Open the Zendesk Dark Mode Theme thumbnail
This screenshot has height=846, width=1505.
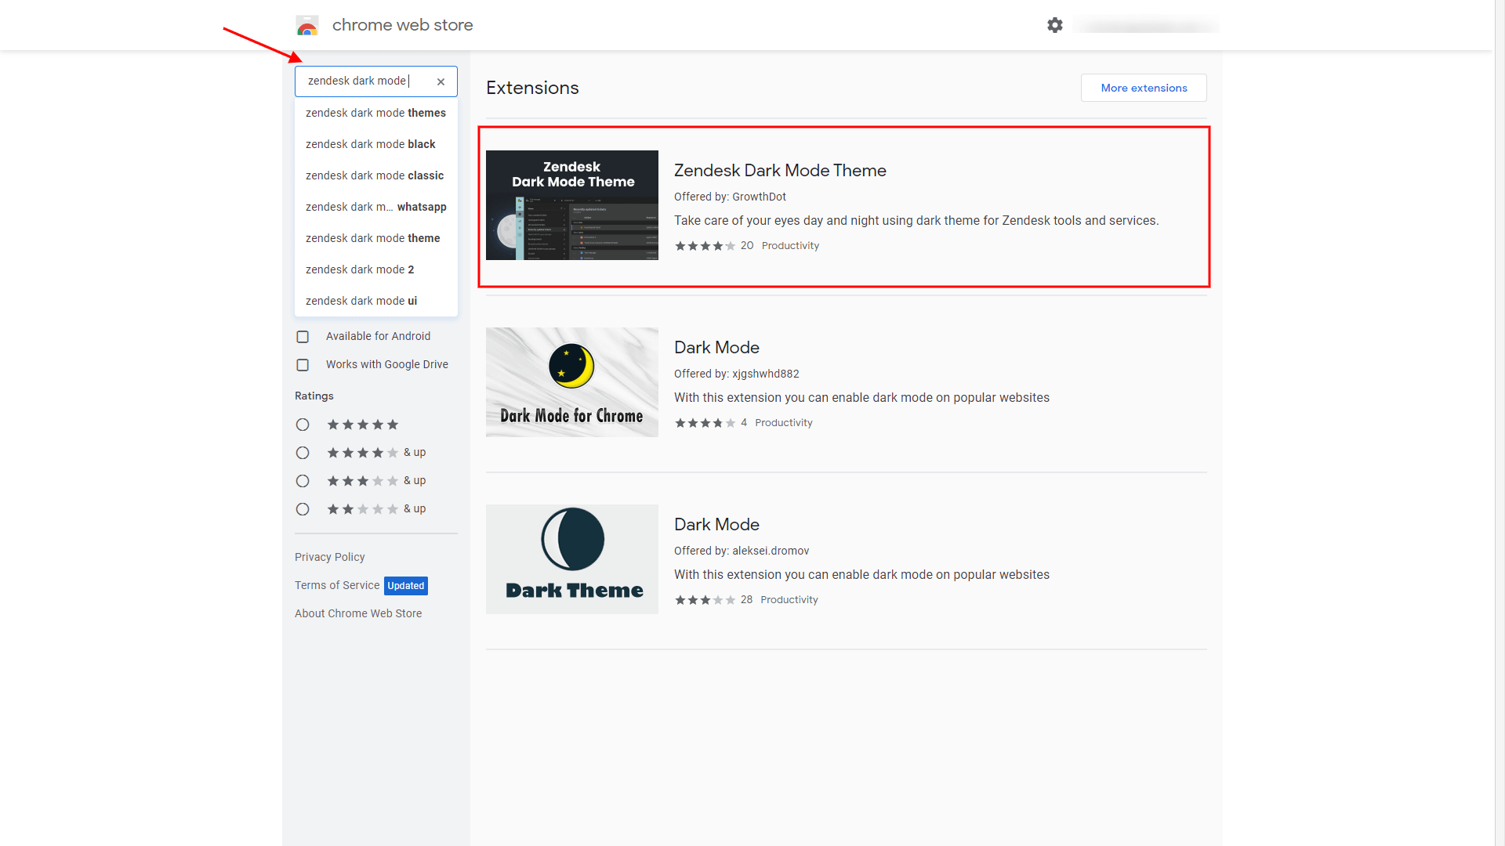(572, 205)
